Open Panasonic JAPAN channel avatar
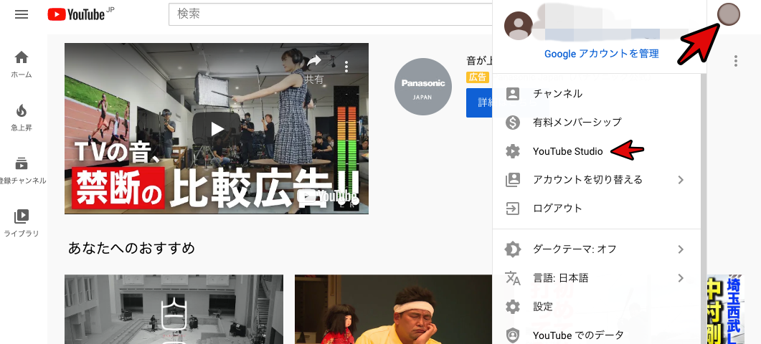 [x=422, y=87]
